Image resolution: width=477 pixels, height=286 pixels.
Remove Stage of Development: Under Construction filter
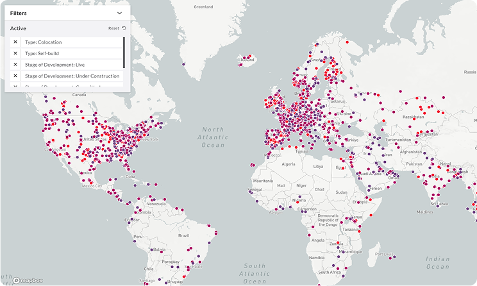point(15,76)
